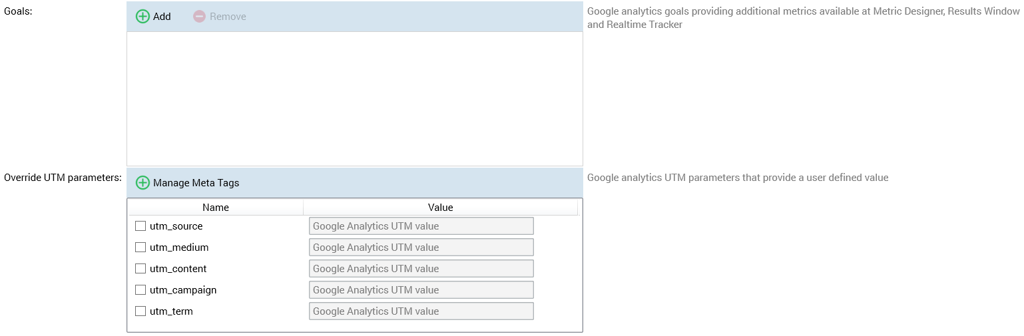The image size is (1024, 336).
Task: Select the utm_campaign row name text
Action: [x=183, y=290]
